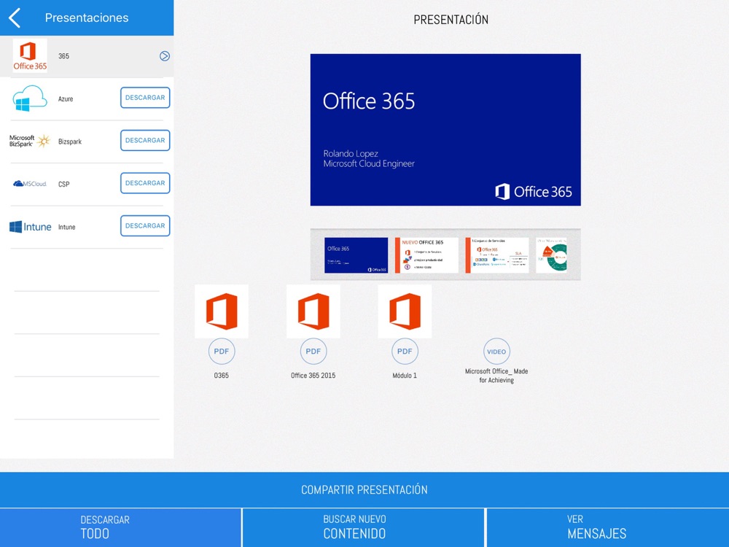Select the Bizspark row label
The width and height of the screenshot is (729, 547).
70,141
